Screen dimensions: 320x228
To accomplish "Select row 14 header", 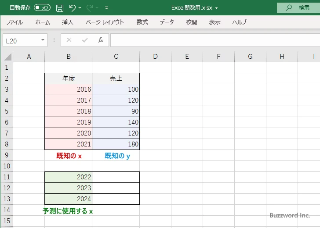I will pos(7,210).
